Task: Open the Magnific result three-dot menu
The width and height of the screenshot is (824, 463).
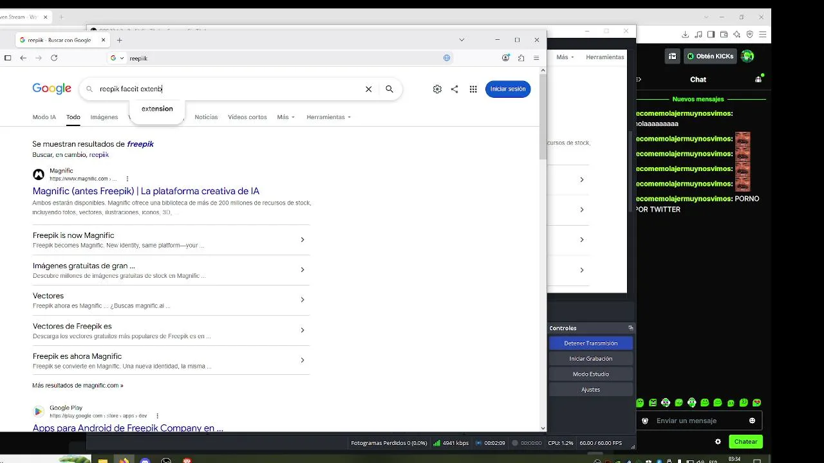Action: click(127, 179)
